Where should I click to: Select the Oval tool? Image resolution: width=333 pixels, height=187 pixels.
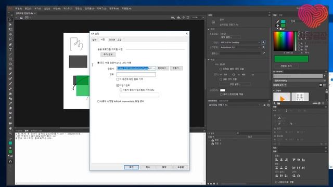click(x=10, y=64)
